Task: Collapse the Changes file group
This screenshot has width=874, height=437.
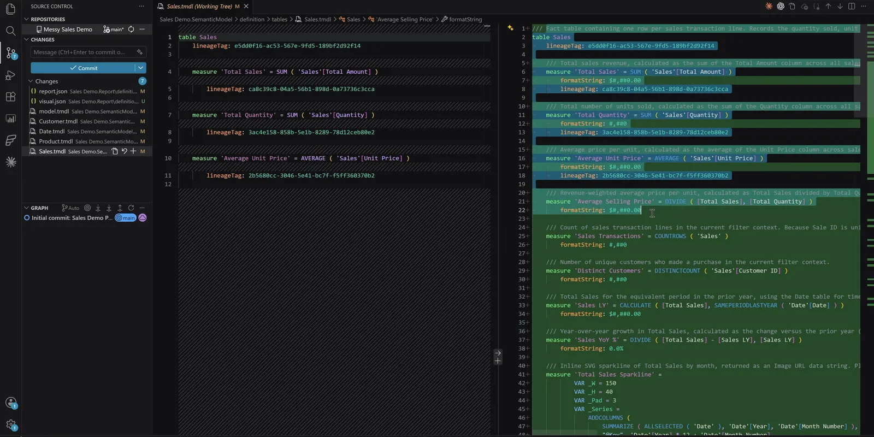Action: [x=31, y=81]
